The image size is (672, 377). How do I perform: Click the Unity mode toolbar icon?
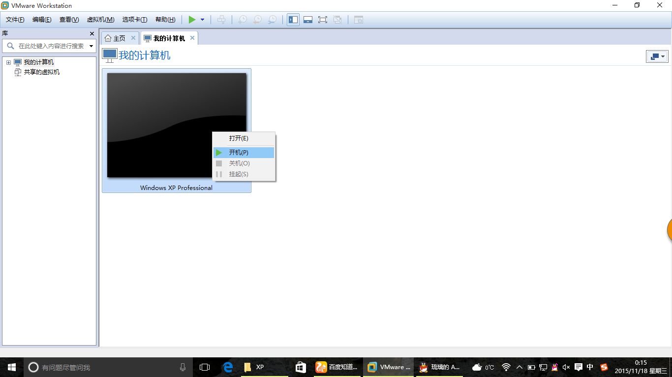point(337,20)
